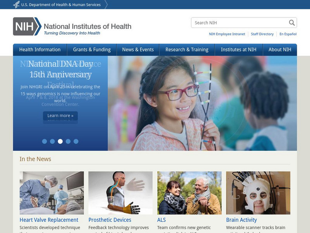Open the ALS headline link

click(162, 220)
